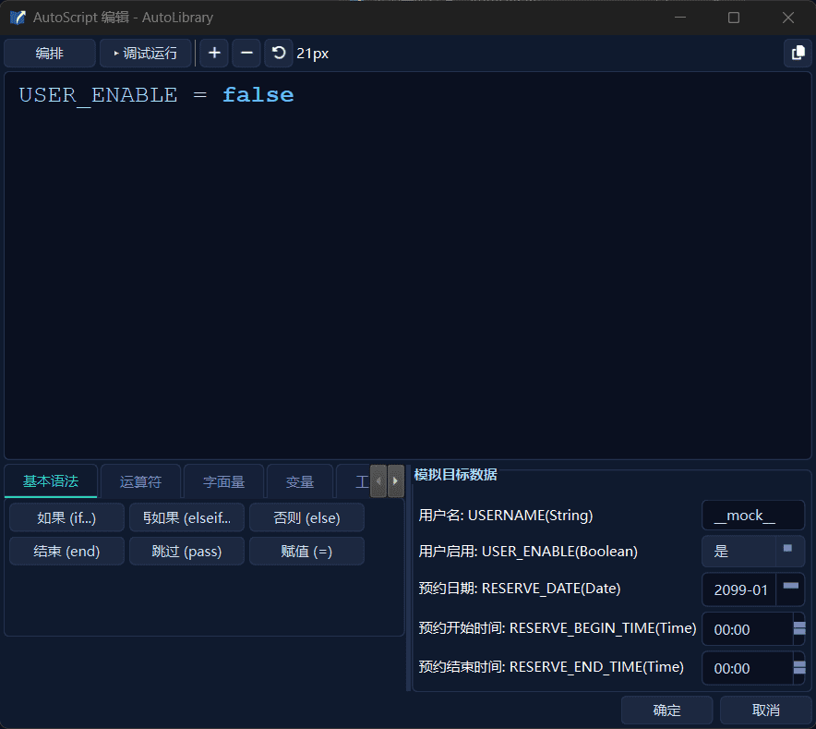Close the AutoScript editor window
Image resolution: width=816 pixels, height=729 pixels.
coord(788,18)
